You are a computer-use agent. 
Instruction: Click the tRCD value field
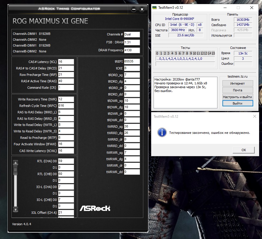click(66, 68)
